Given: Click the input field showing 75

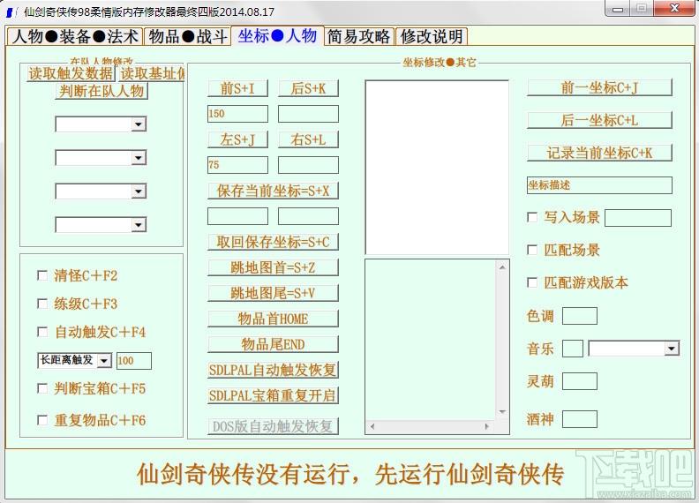Looking at the screenshot, I should (x=237, y=165).
